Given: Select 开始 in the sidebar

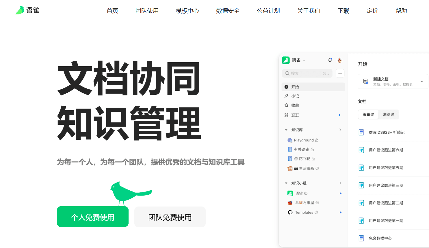Looking at the screenshot, I should tap(313, 87).
